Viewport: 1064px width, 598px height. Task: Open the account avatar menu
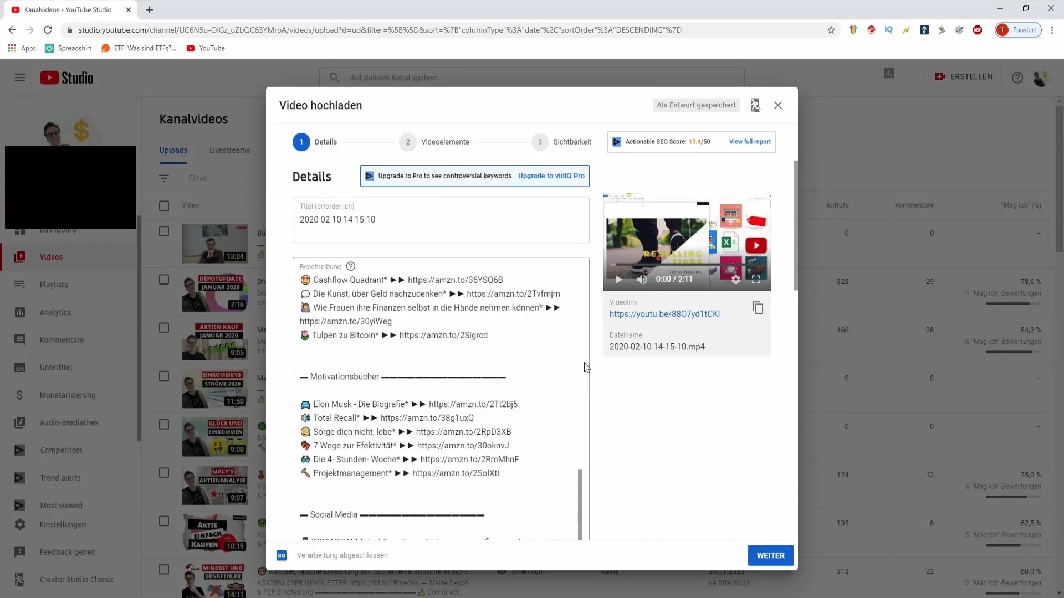click(1041, 78)
